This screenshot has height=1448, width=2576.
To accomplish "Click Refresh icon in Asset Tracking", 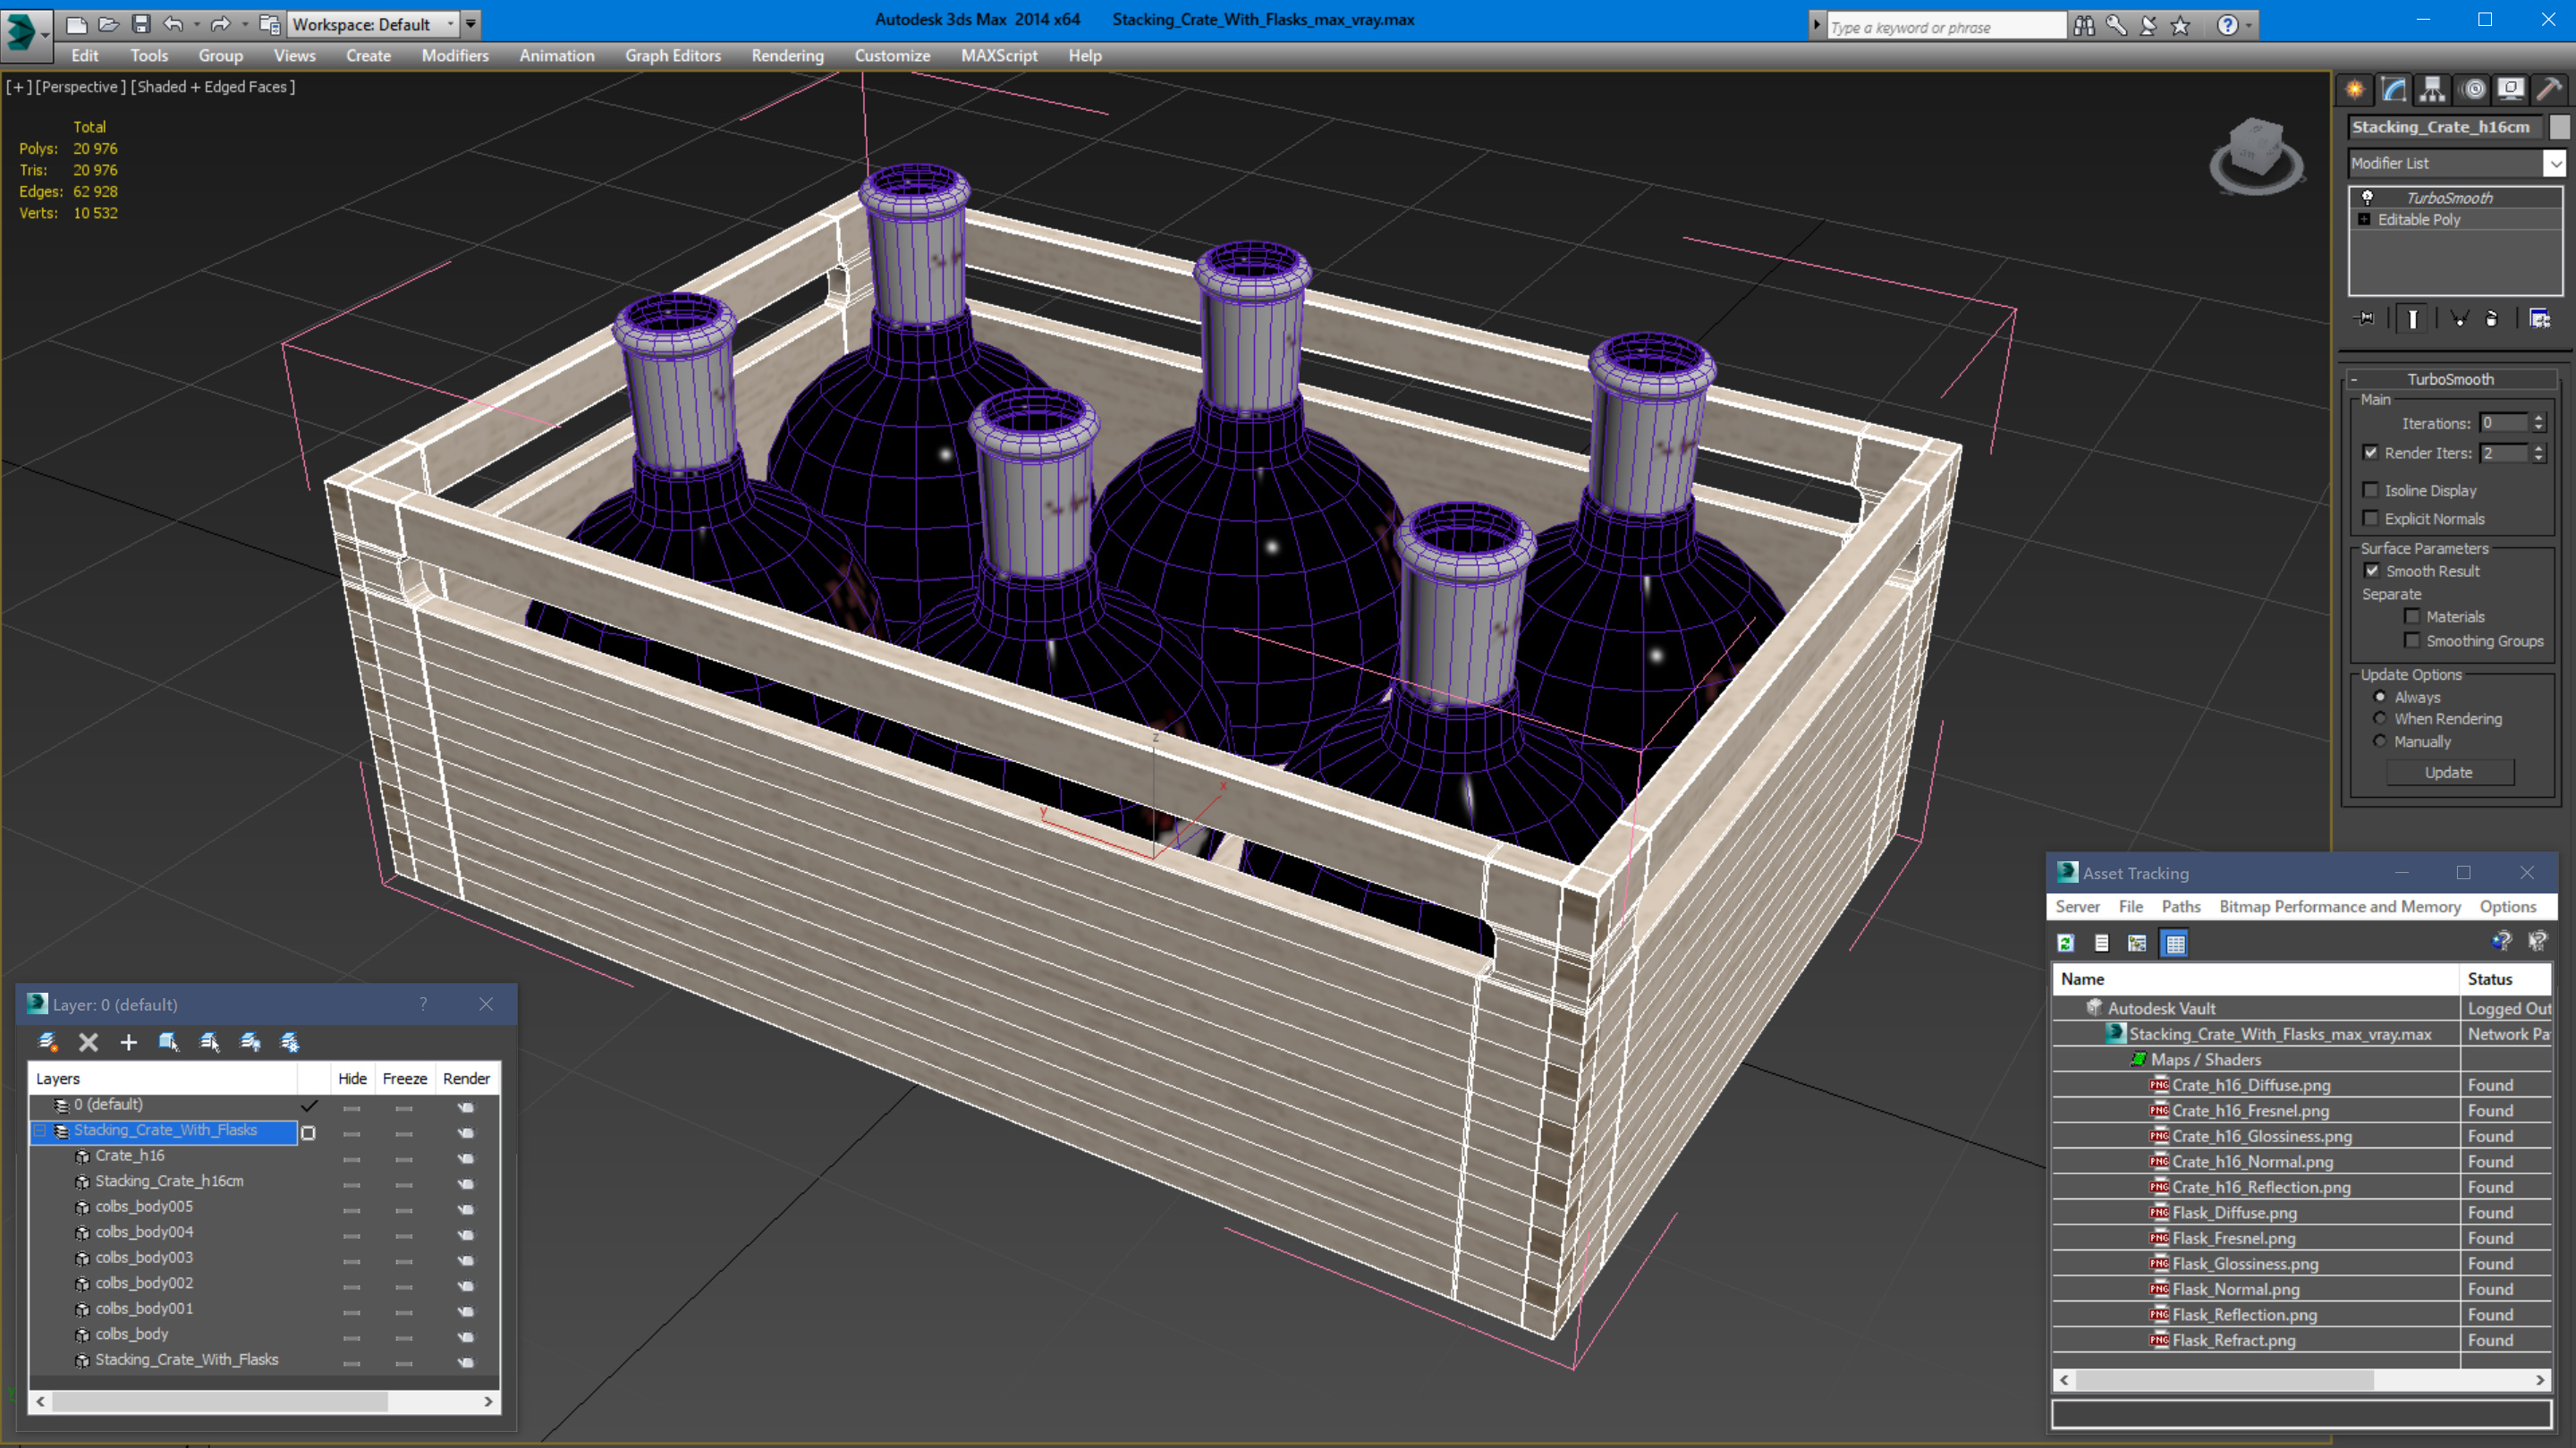I will tap(2066, 943).
